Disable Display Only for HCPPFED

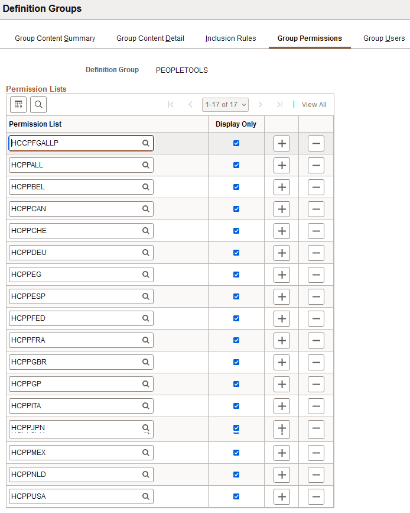click(236, 318)
